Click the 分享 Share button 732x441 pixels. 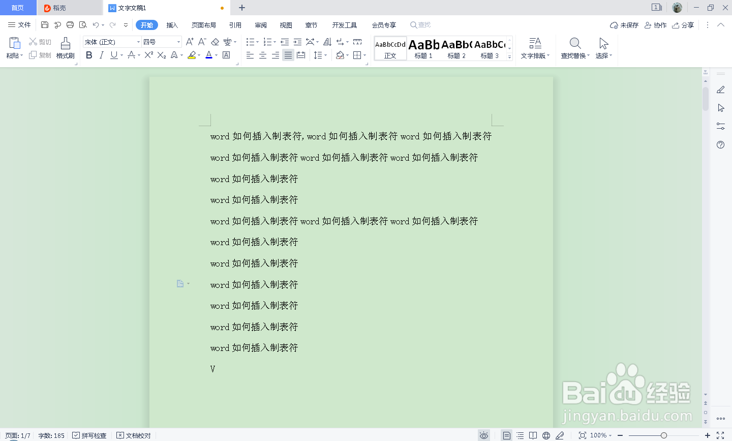pos(683,25)
